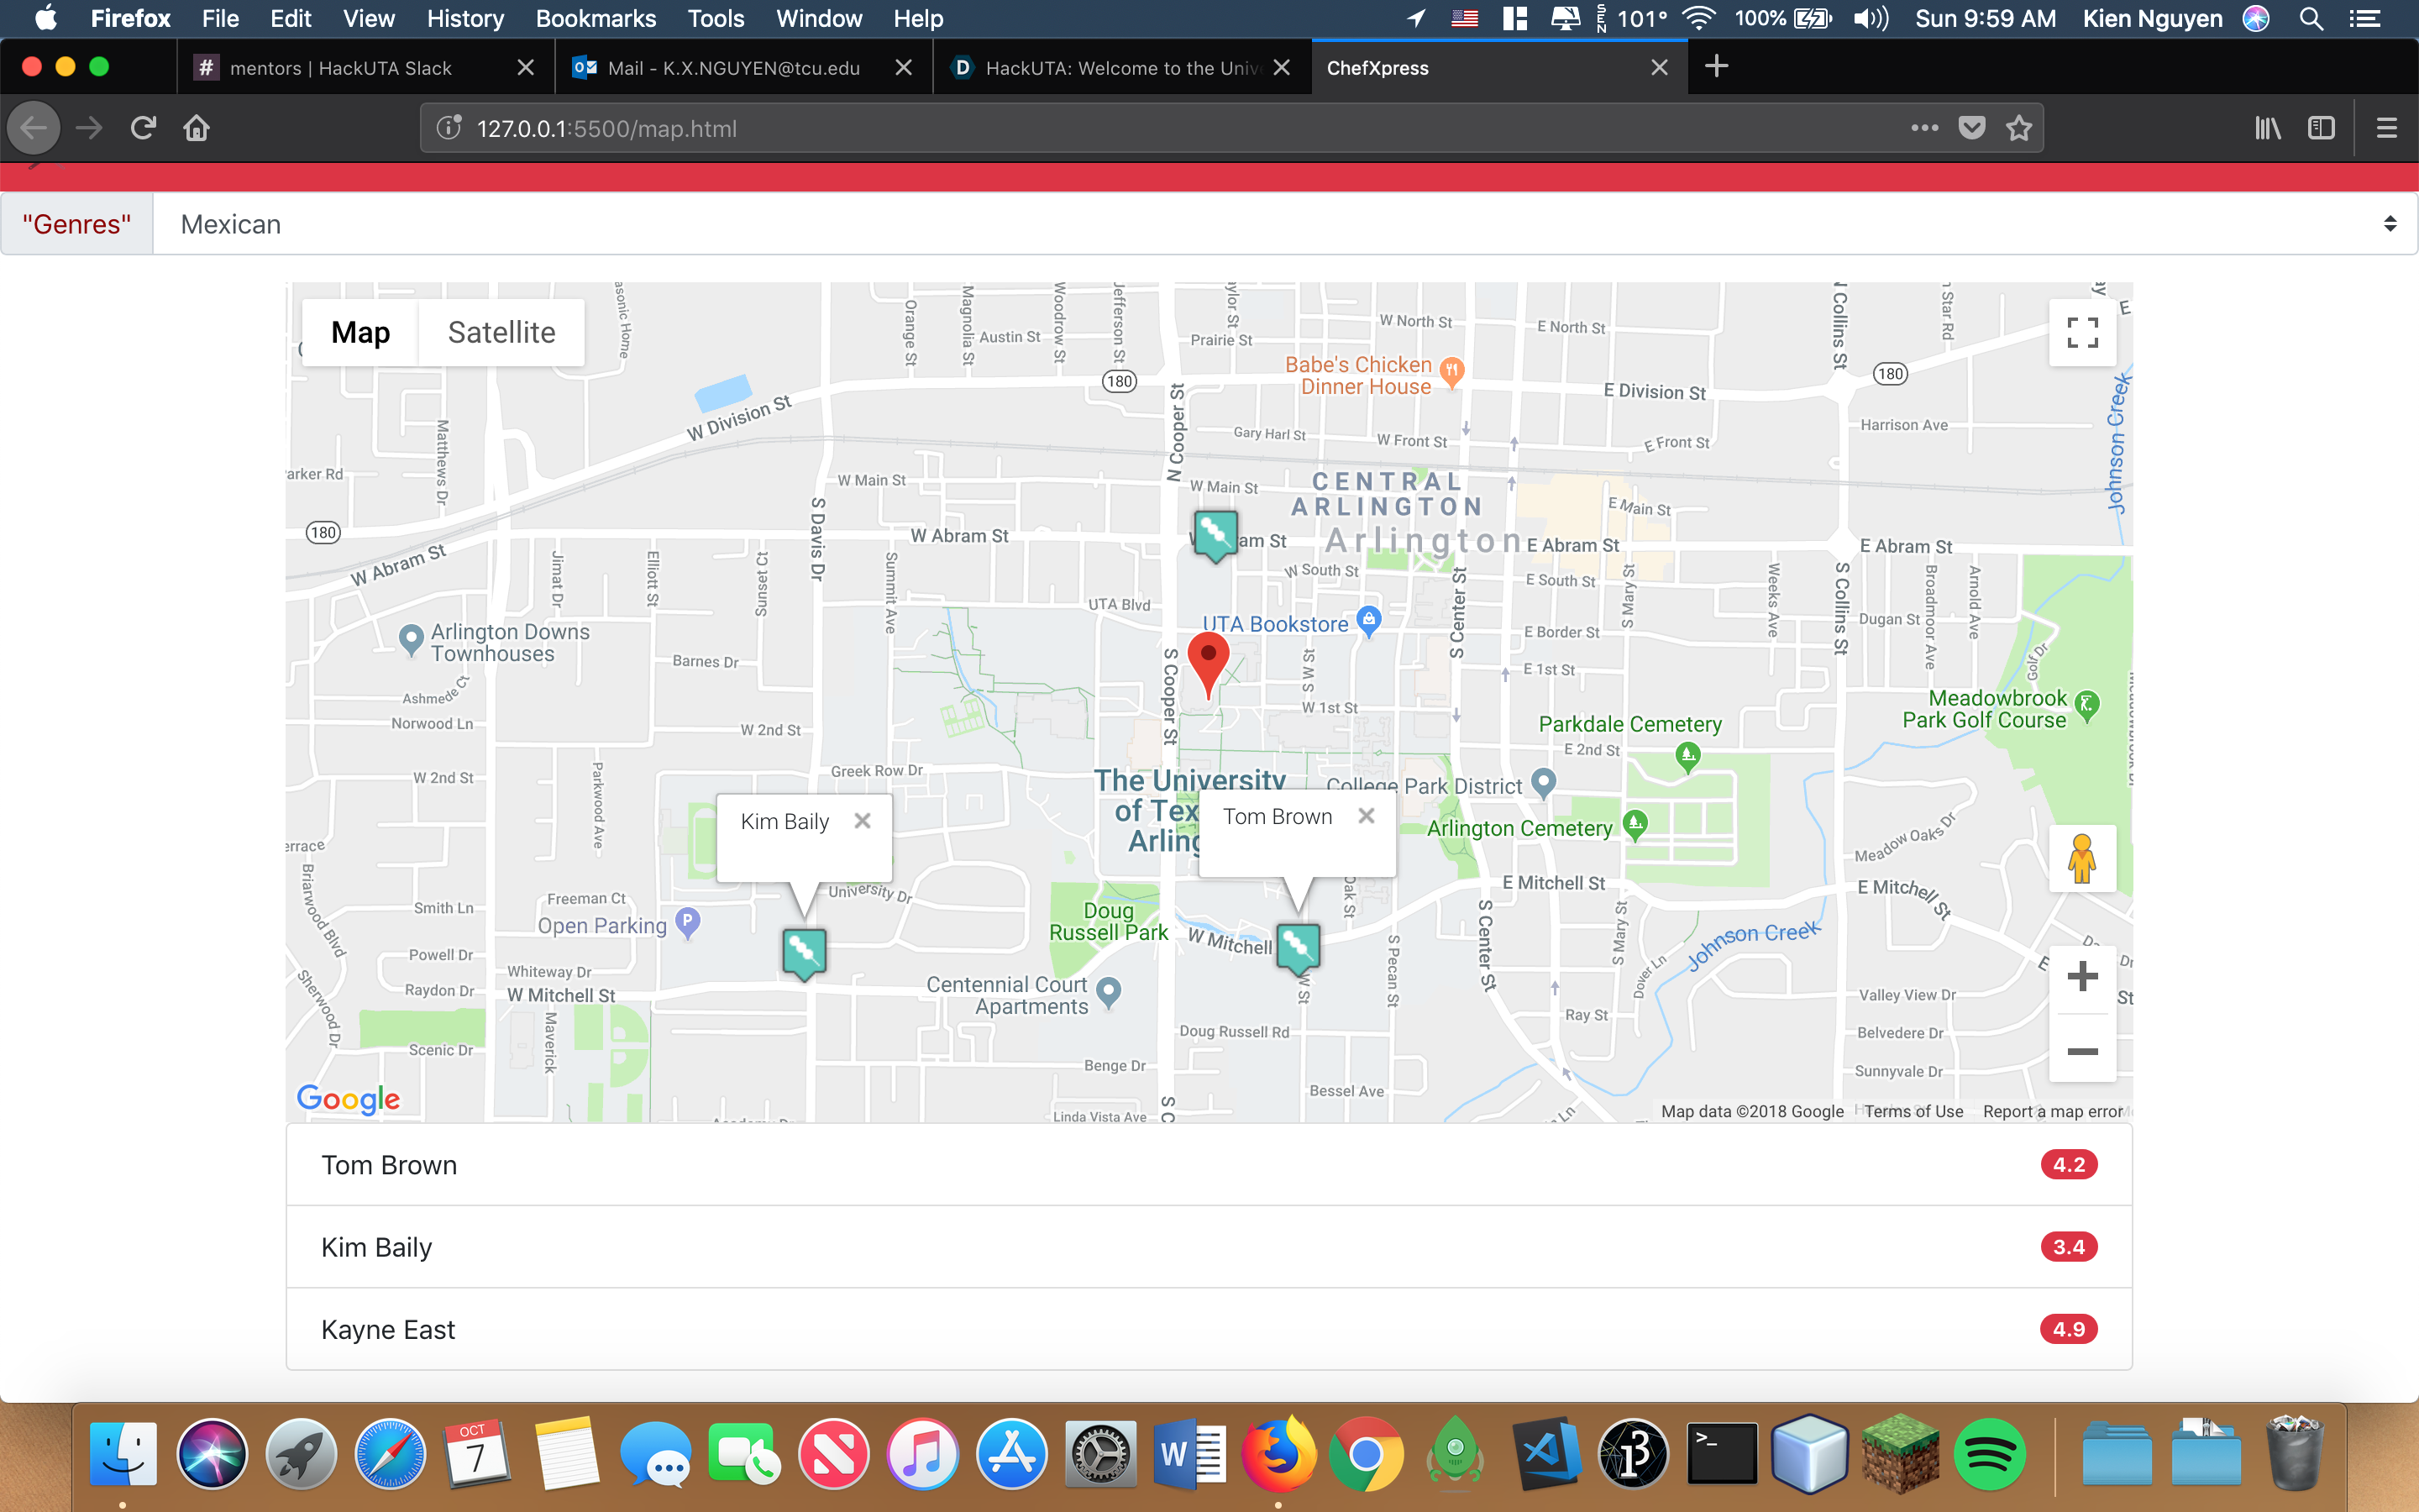This screenshot has width=2419, height=1512.
Task: Click the browser reload icon
Action: point(143,128)
